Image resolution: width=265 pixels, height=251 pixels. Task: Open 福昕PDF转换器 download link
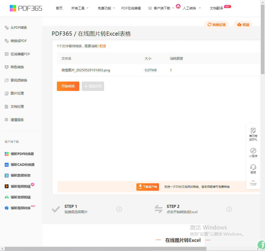(22, 154)
